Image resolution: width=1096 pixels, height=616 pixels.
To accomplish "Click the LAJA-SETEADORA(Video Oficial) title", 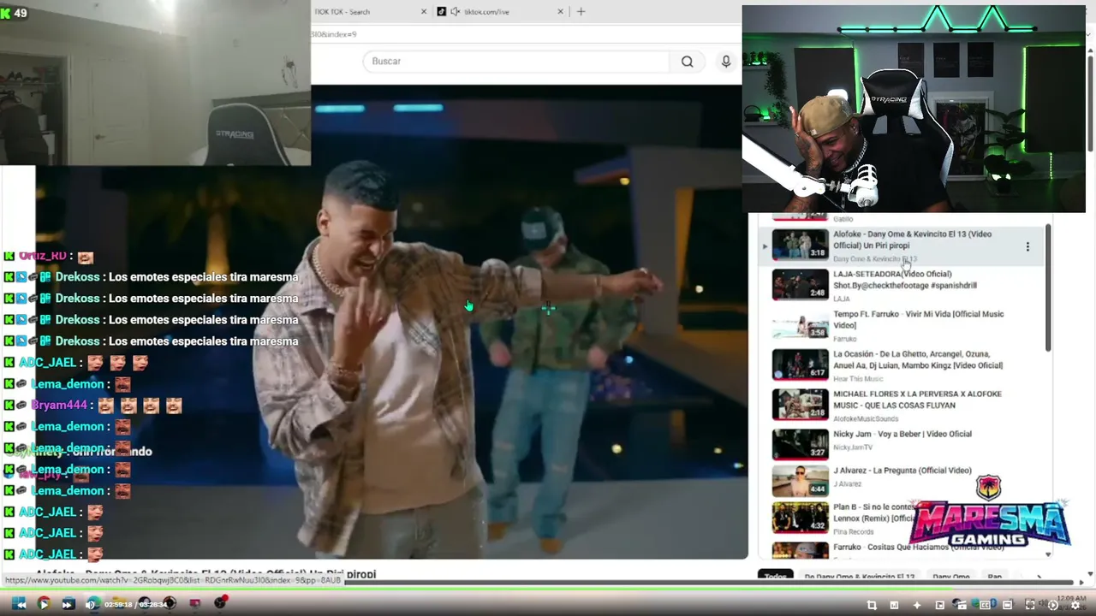I will pos(905,280).
